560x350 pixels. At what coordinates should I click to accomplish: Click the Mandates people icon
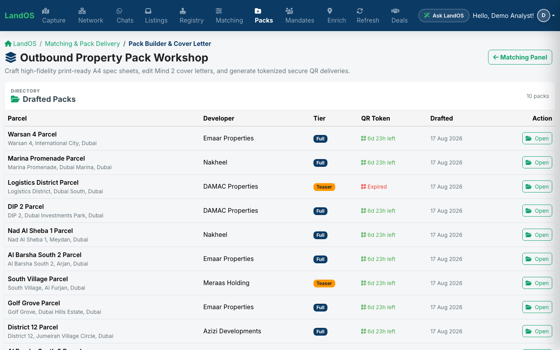289,11
